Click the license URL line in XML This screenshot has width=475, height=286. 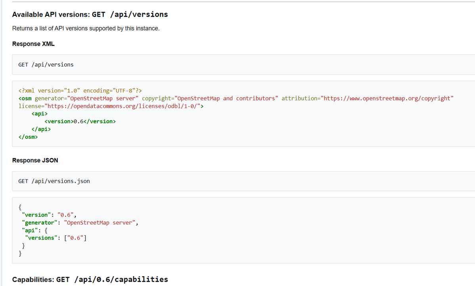tap(111, 106)
